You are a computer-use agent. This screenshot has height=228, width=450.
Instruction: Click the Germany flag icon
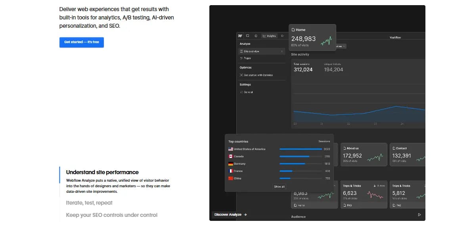pyautogui.click(x=230, y=164)
